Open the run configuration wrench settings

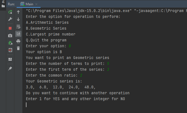10,19
